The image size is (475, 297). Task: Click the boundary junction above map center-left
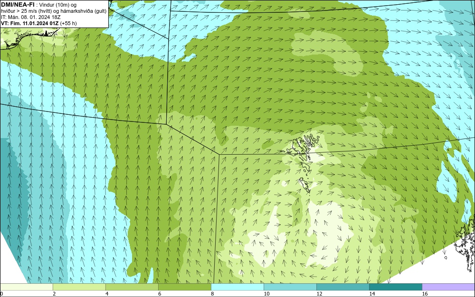[166, 124]
